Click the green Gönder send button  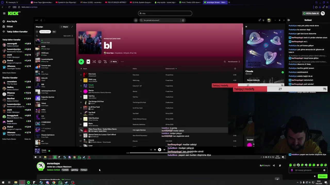[x=323, y=176]
